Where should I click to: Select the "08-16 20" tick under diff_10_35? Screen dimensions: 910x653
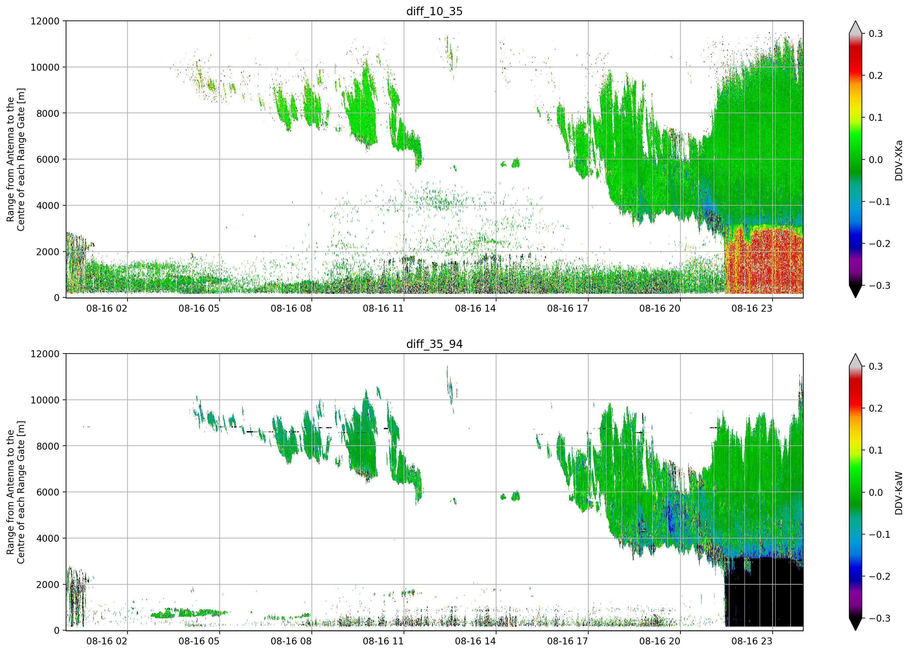pos(660,308)
